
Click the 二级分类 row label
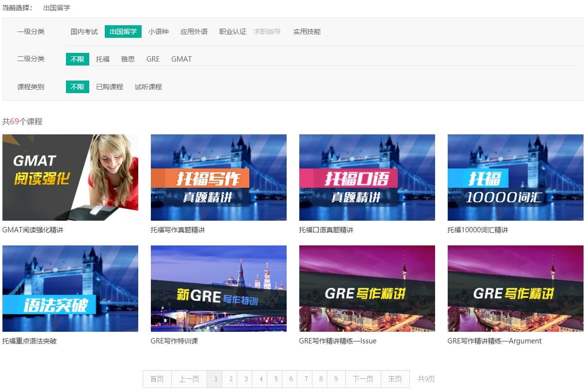click(x=31, y=59)
